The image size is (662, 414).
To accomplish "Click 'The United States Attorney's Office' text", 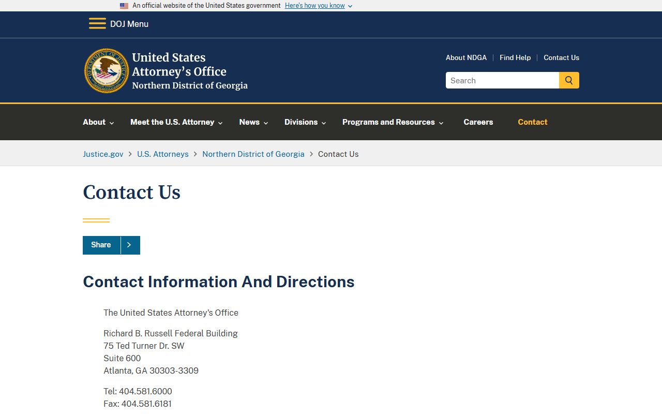I will [171, 313].
